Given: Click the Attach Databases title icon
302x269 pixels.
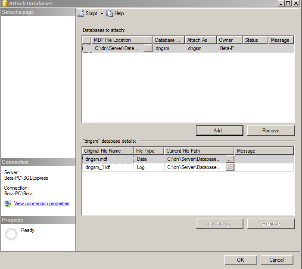Looking at the screenshot, I should click(5, 3).
